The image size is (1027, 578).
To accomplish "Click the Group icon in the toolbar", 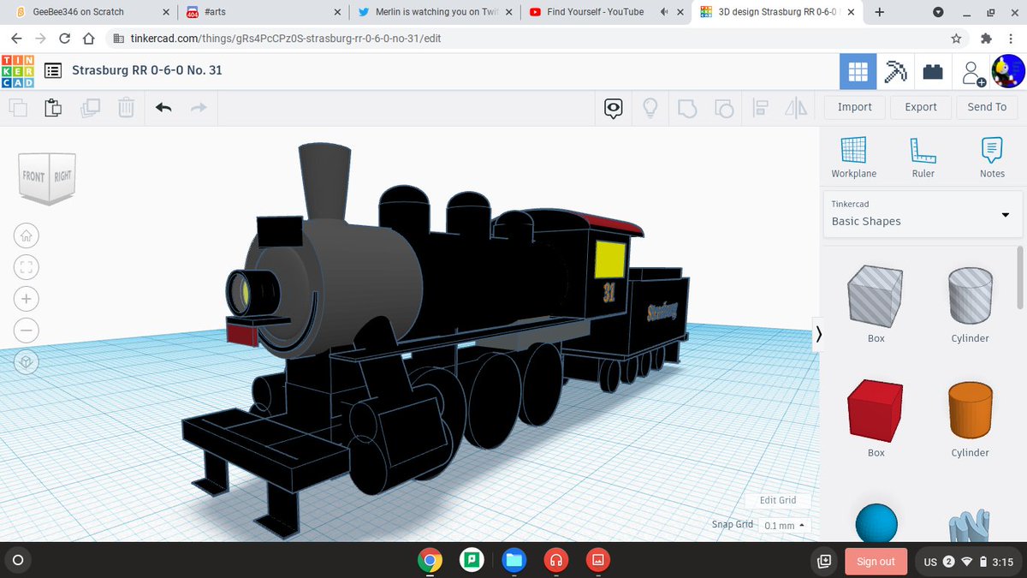I will [687, 108].
